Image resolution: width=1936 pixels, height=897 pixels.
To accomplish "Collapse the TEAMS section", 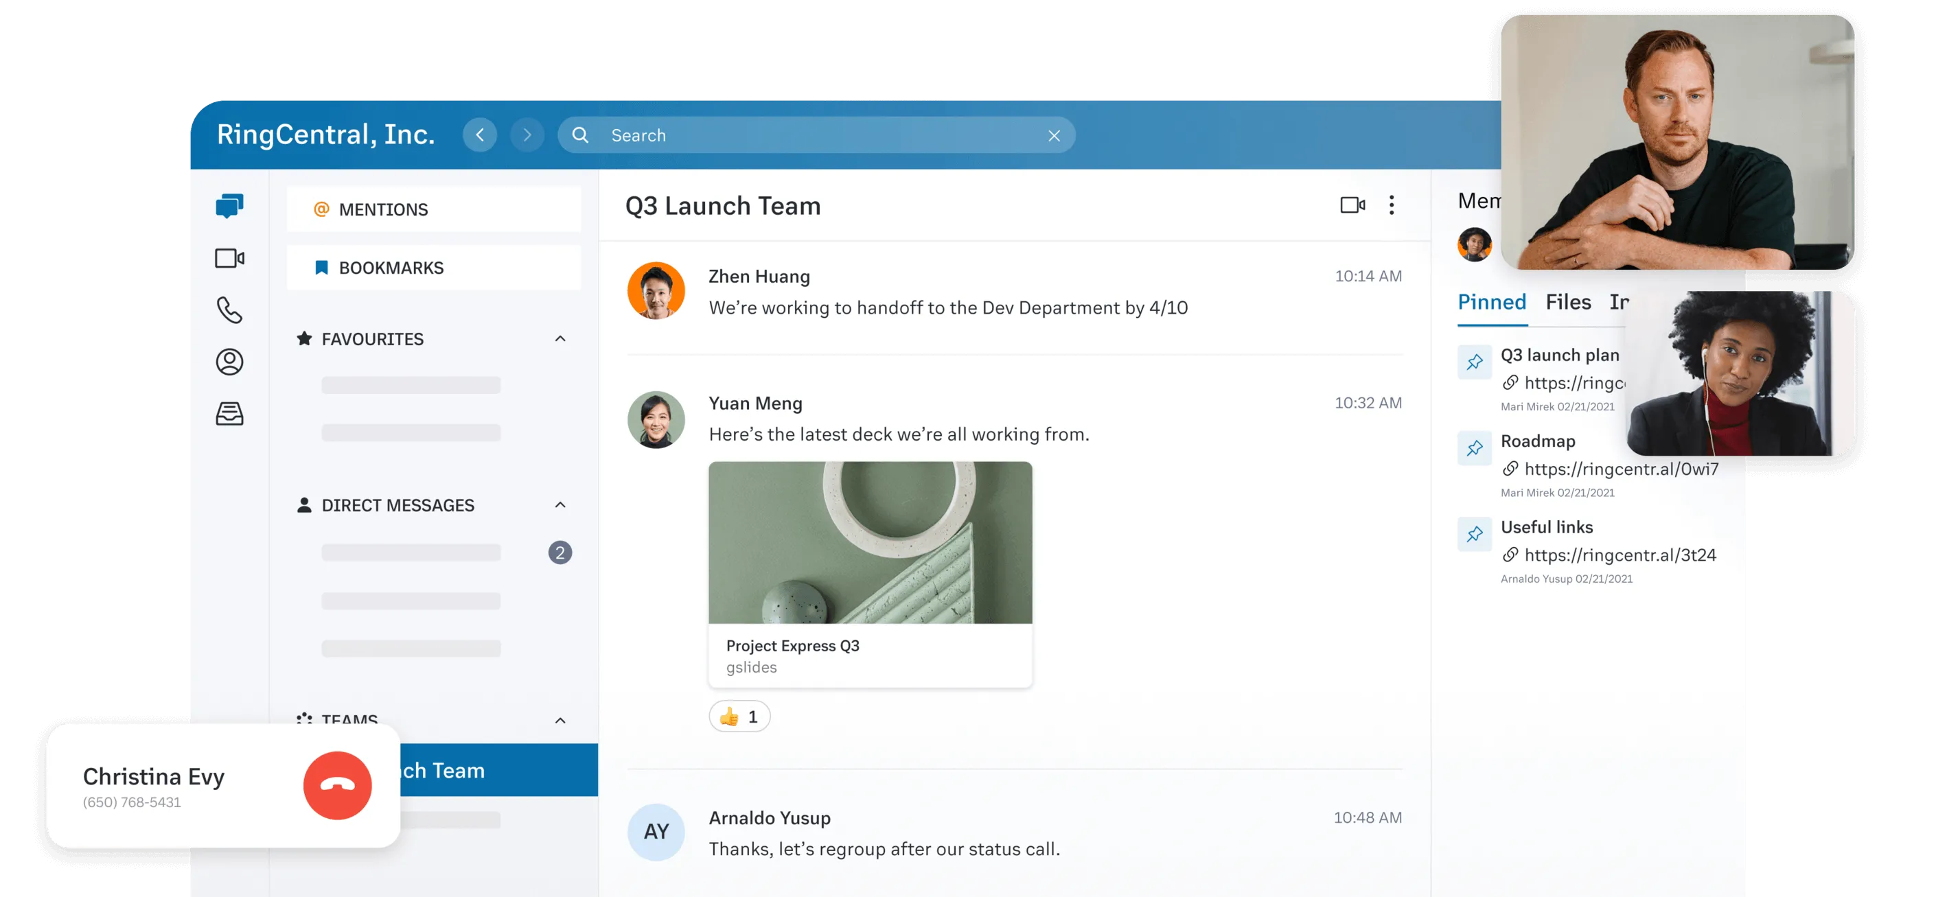I will pyautogui.click(x=560, y=717).
